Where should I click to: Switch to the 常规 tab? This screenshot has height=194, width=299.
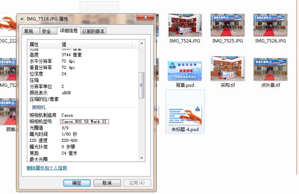point(31,31)
